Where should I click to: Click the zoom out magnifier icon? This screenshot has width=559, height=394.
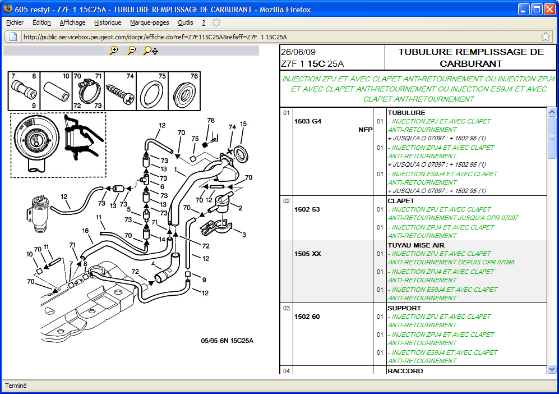131,51
